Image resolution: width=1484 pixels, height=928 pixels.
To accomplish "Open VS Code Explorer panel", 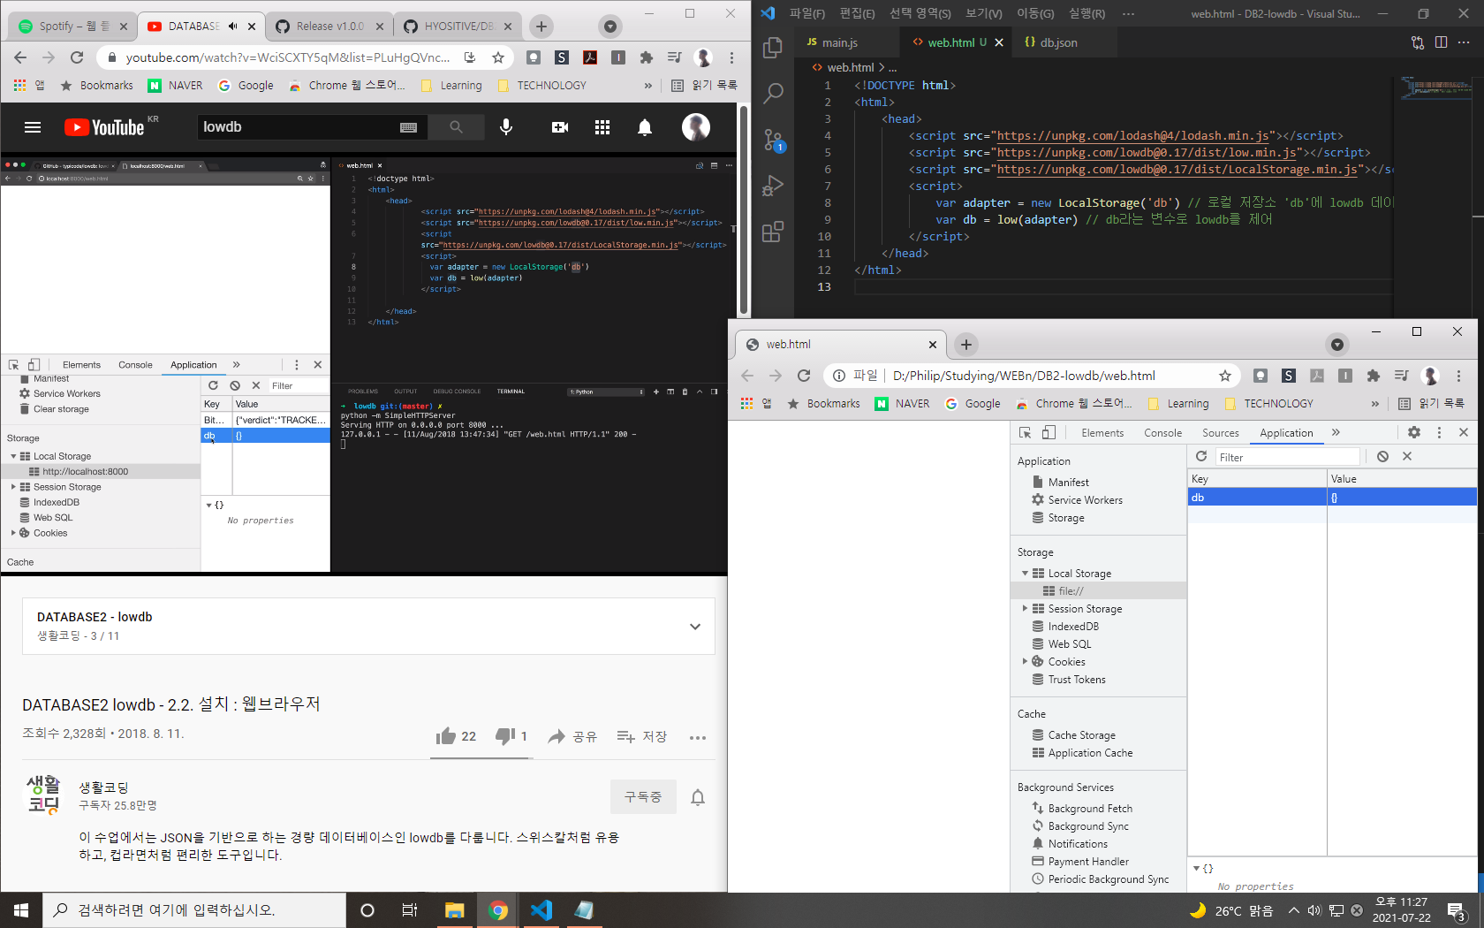I will point(773,47).
